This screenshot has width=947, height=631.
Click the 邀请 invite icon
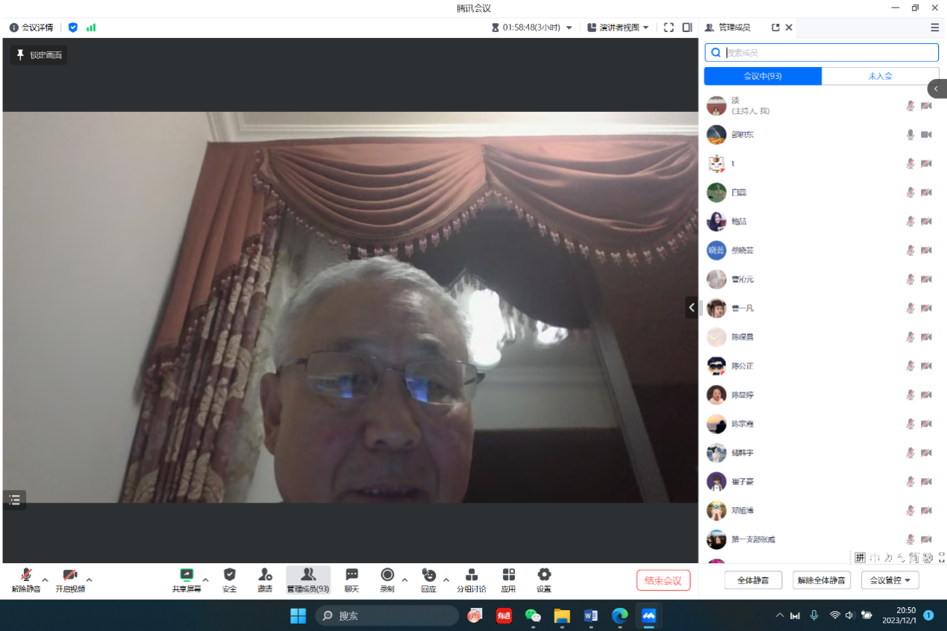click(x=265, y=575)
